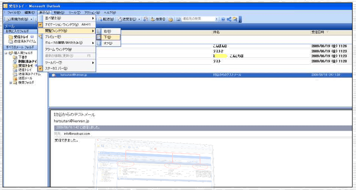Image resolution: width=356 pixels, height=190 pixels.
Task: Click the envelope icon of hatsutani message
Action: tap(54, 75)
